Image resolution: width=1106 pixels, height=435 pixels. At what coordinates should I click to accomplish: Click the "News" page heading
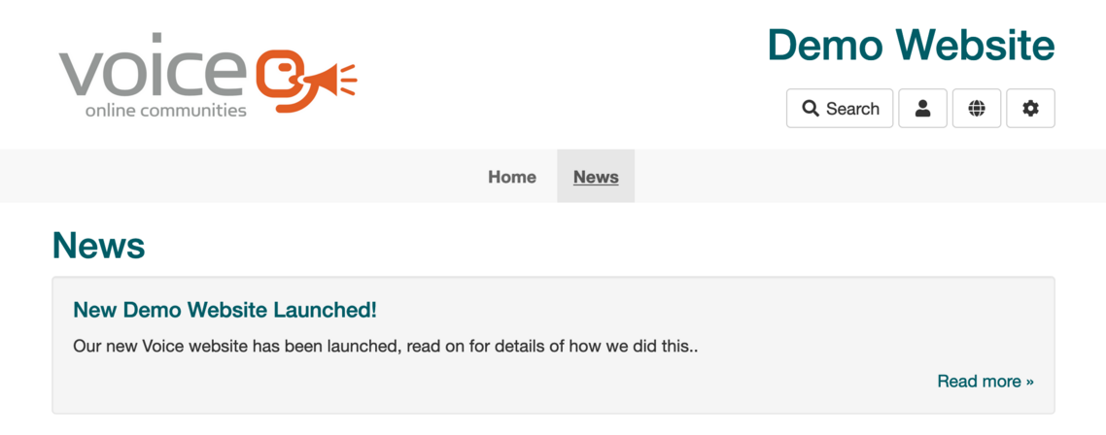click(98, 246)
